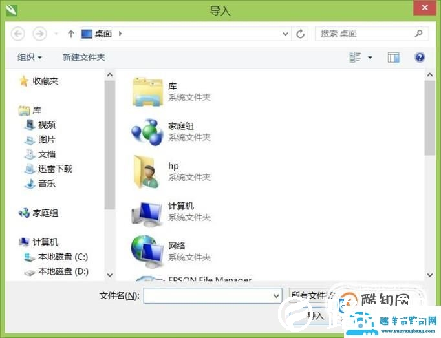Open address bar history dropdown
Image resolution: width=441 pixels, height=338 pixels.
coord(285,34)
